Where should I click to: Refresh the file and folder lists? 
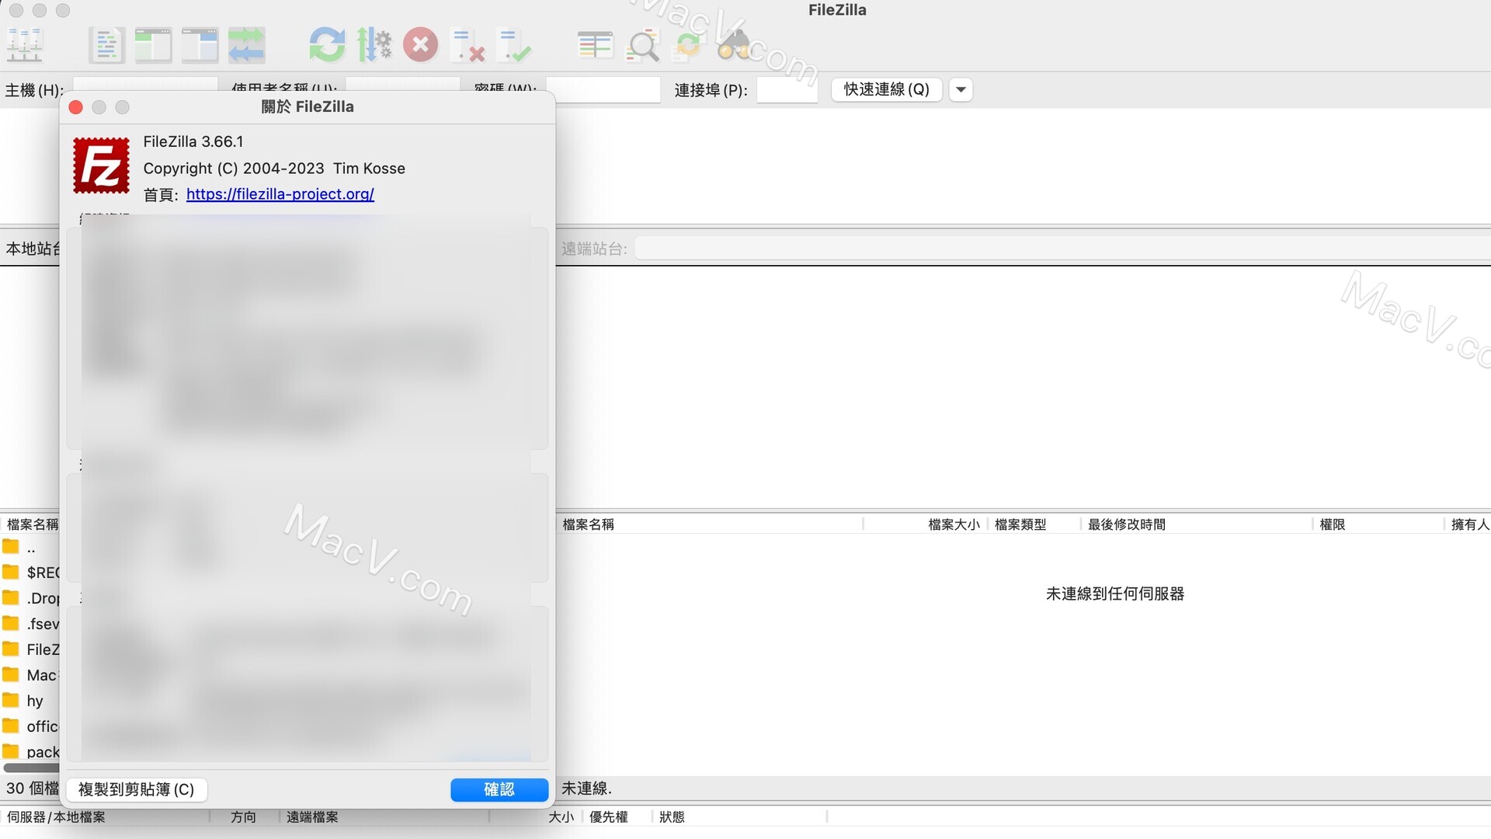pyautogui.click(x=327, y=45)
